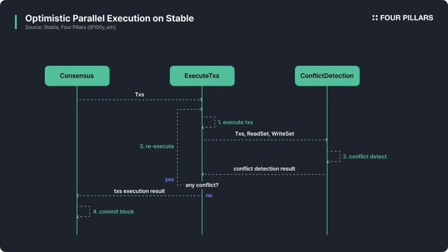Click the '3. re-execute' label
The image size is (448, 252).
(x=157, y=146)
